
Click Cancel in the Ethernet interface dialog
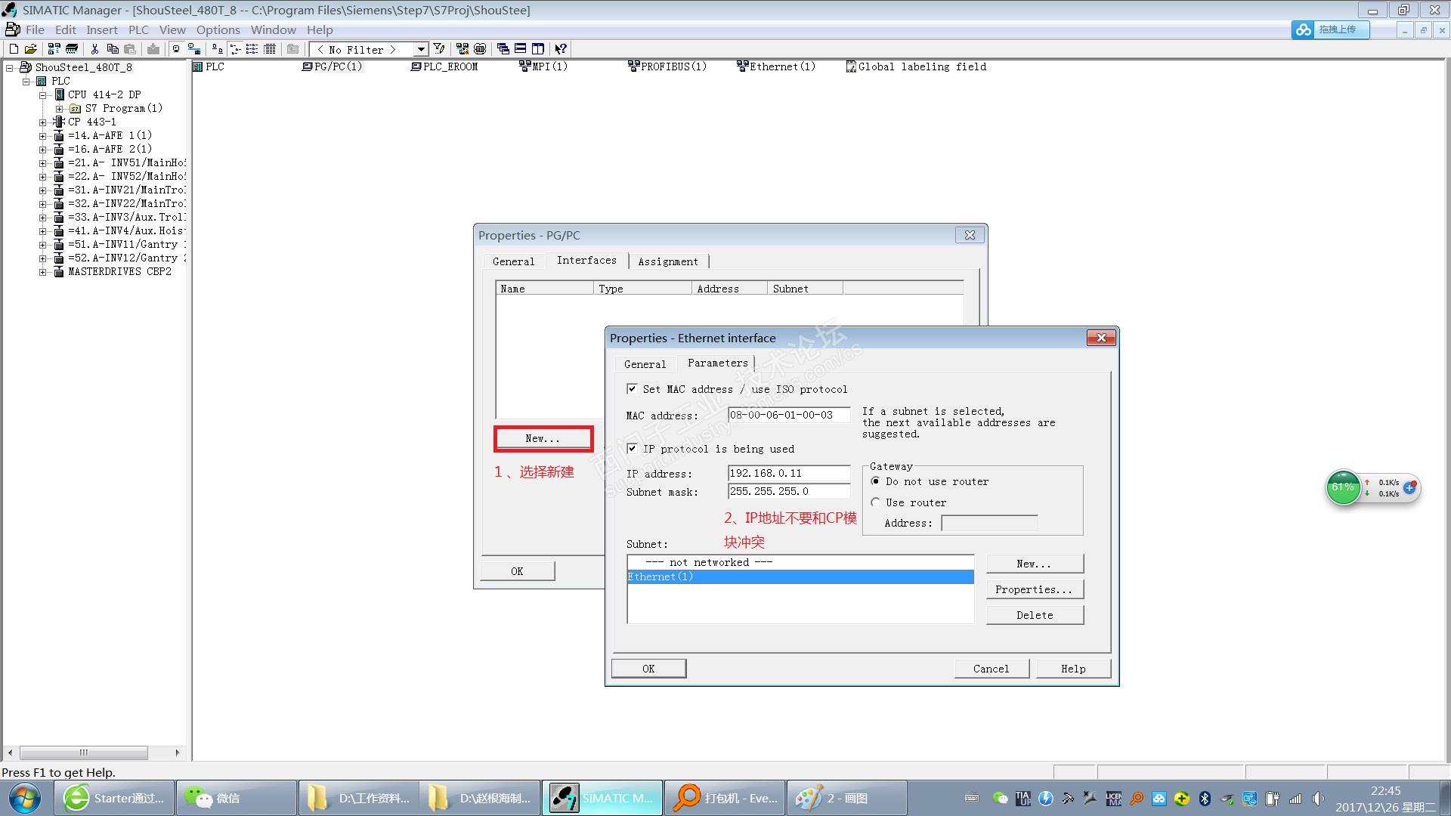click(991, 669)
